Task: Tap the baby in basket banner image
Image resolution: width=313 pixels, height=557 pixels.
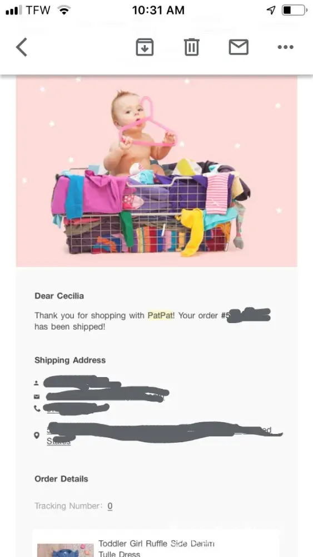Action: [x=157, y=172]
